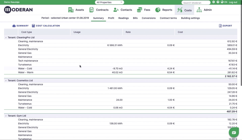The image size is (242, 140).
Task: Open Contracts via document icon
Action: 92,10
